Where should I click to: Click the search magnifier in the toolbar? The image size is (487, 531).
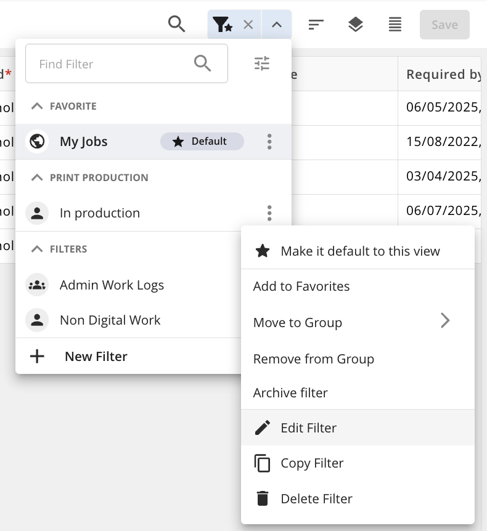point(176,25)
